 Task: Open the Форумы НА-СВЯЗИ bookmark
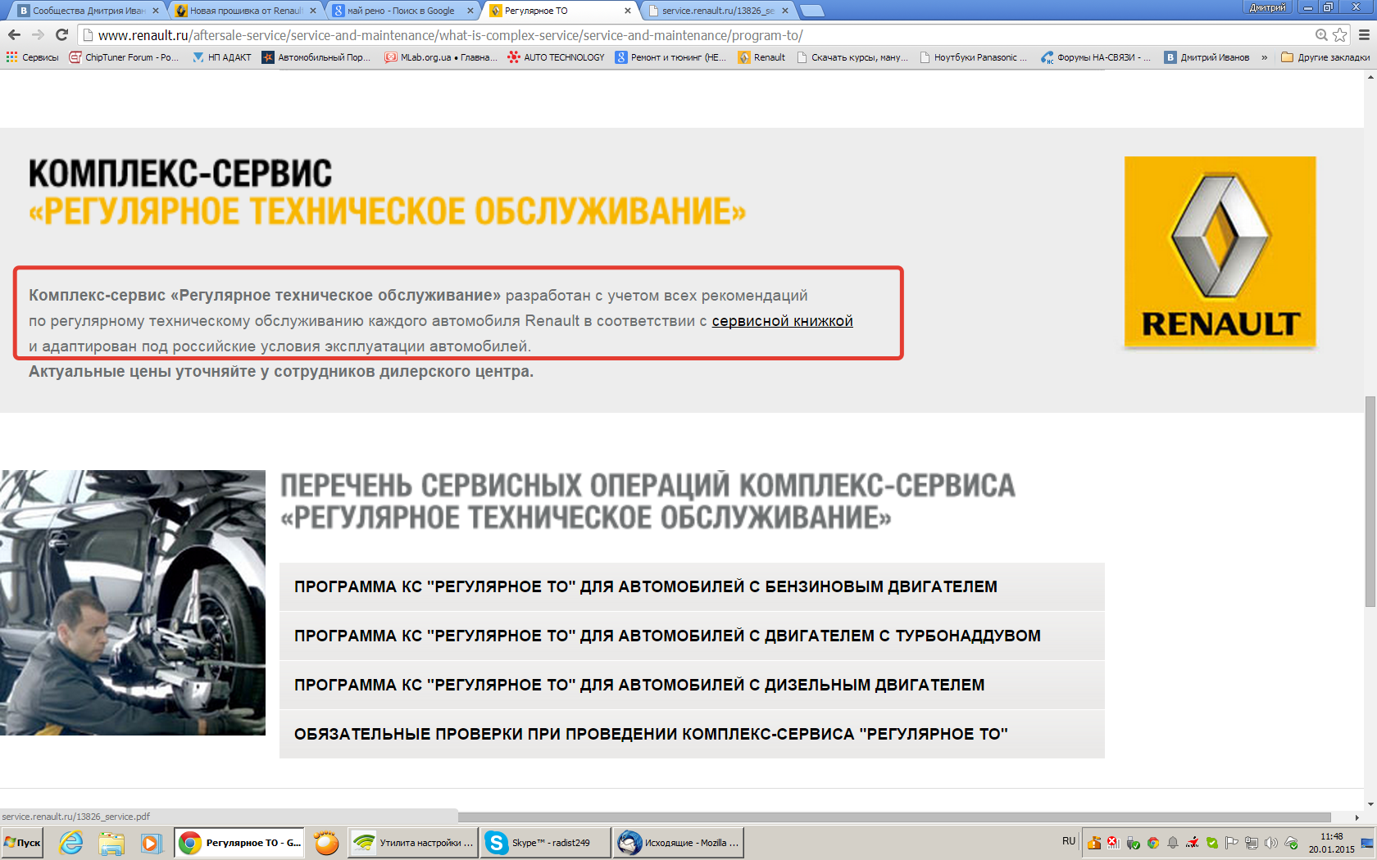1096,57
